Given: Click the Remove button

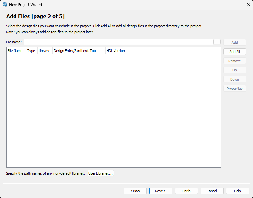Looking at the screenshot, I should (234, 61).
